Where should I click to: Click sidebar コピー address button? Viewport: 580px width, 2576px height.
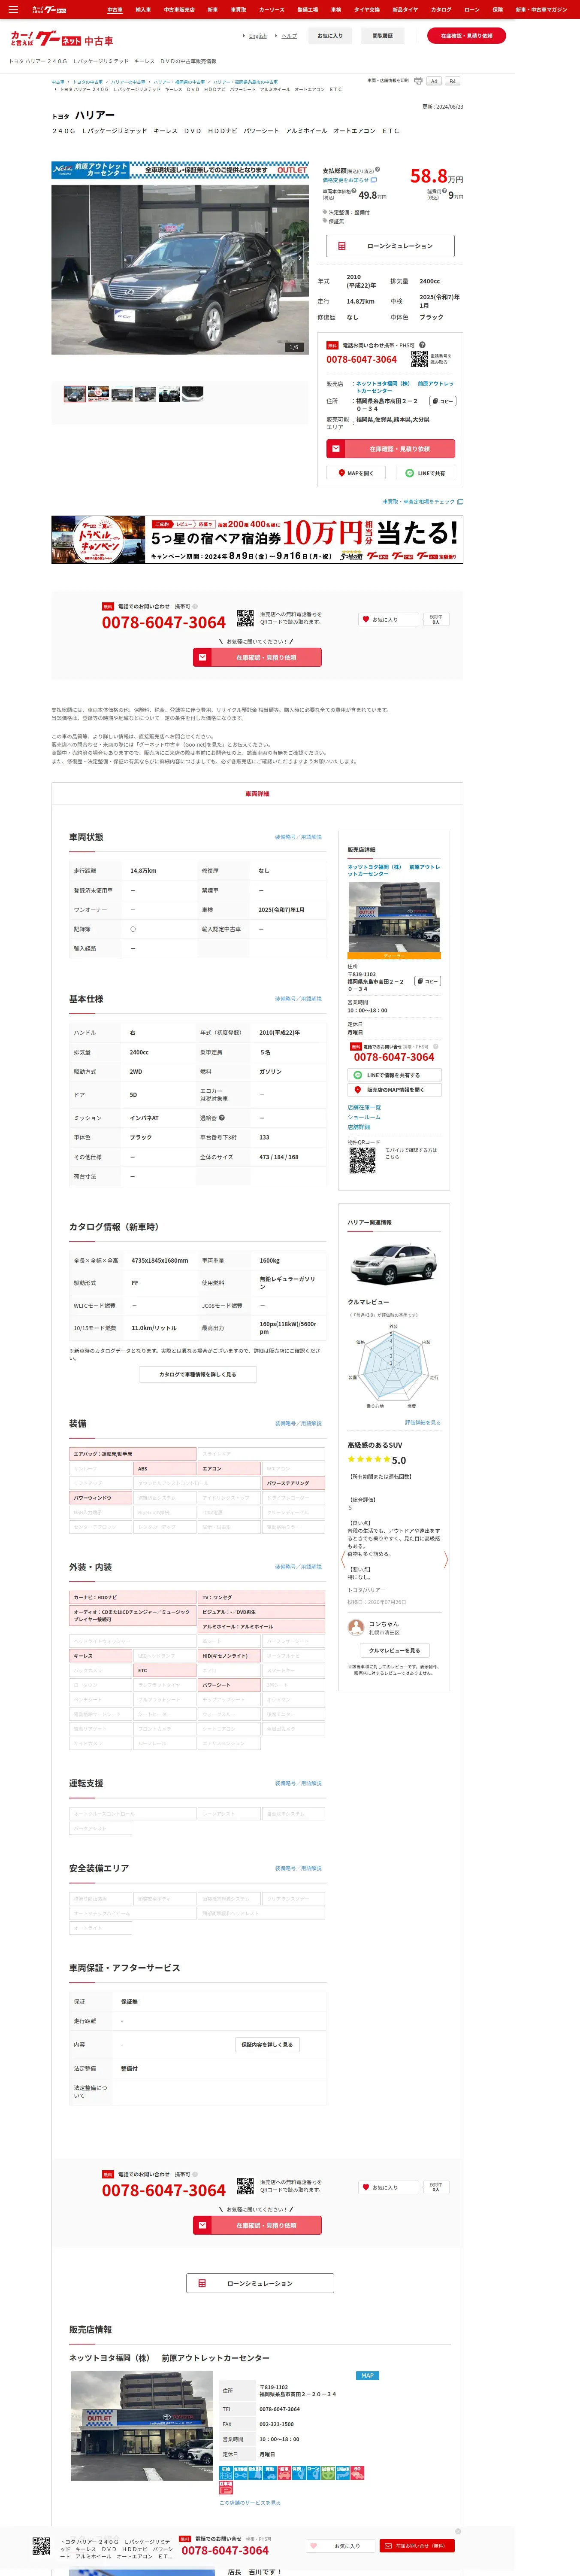[428, 981]
